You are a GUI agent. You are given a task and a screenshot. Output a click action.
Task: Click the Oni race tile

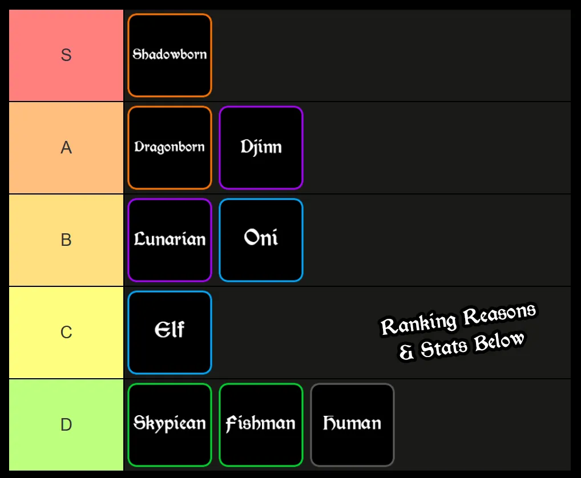[261, 240]
